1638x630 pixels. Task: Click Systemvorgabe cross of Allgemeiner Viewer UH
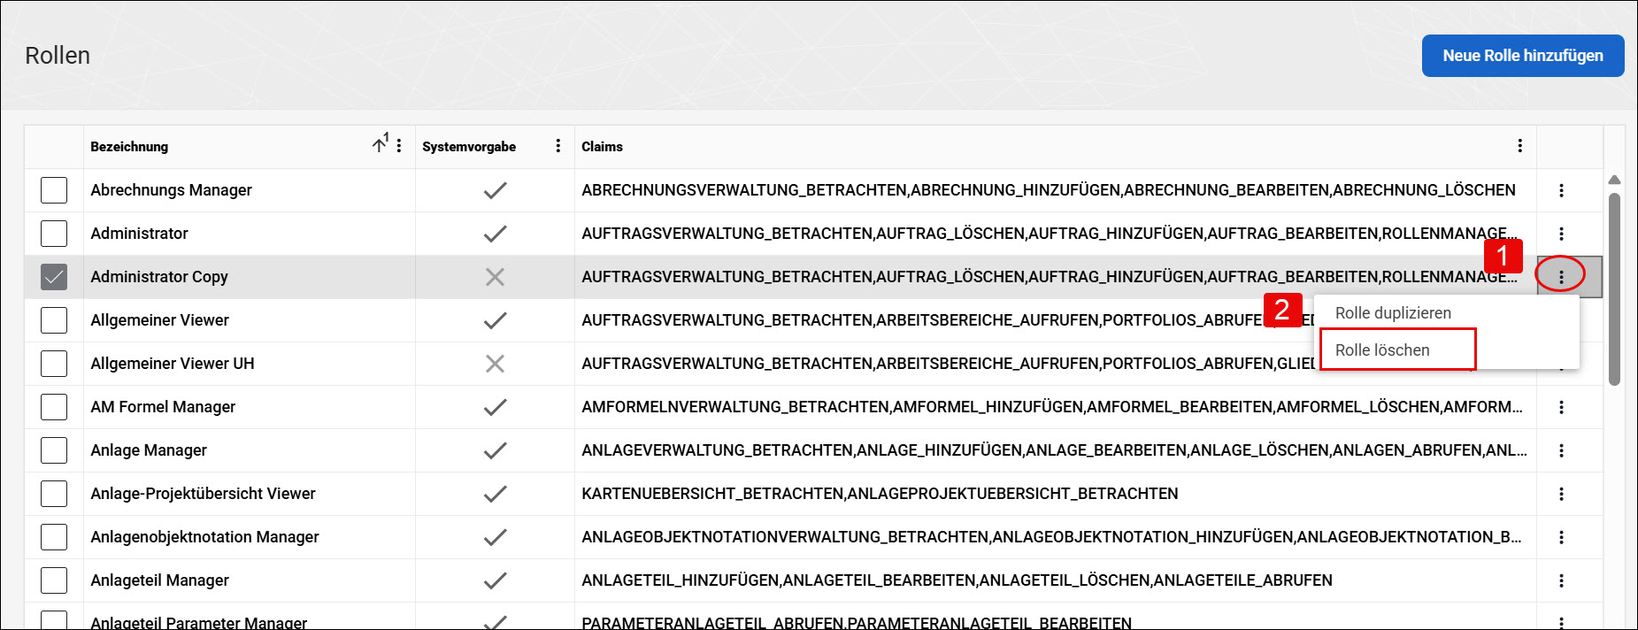tap(495, 364)
